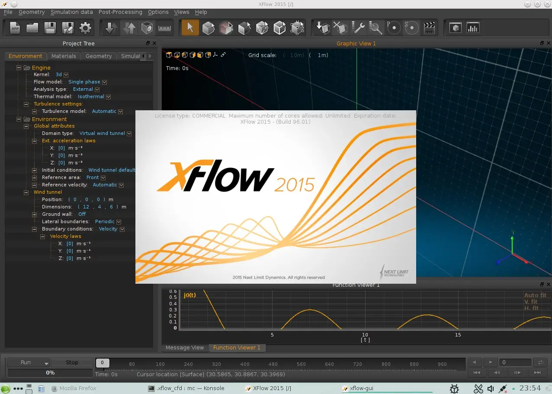
Task: Open Turbulence model Automatic dropdown
Action: (x=120, y=112)
